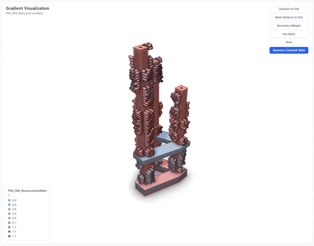Select Ideal Distance to Exit gradient
The image size is (314, 246).
[289, 17]
